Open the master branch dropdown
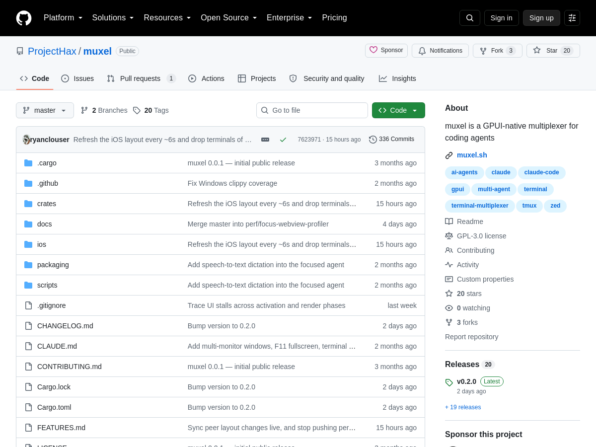 tap(45, 110)
